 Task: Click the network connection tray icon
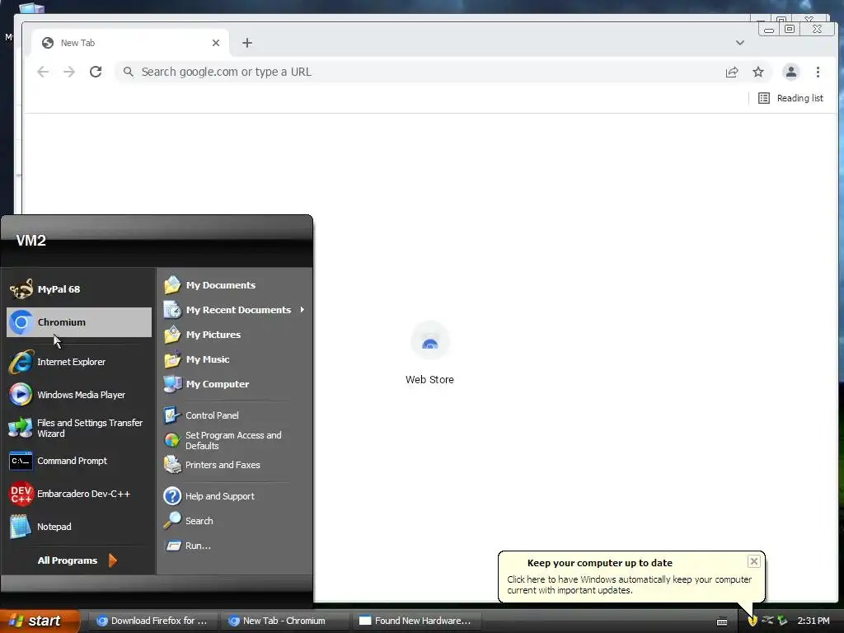coord(767,620)
